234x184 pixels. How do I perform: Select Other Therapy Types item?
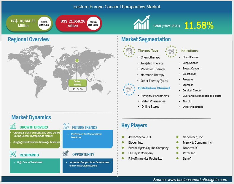click(x=154, y=81)
